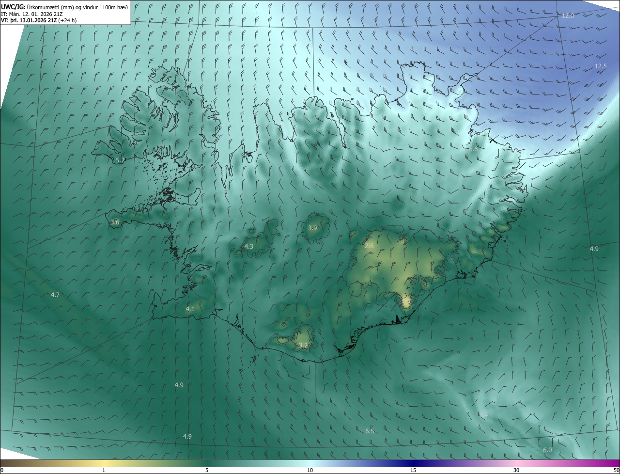Click the 5.2 value in the Westfjords
This screenshot has width=620, height=474.
(120, 160)
